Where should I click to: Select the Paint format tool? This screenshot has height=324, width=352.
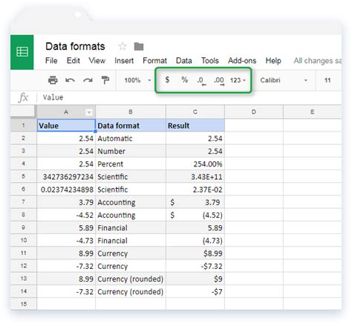coord(105,80)
